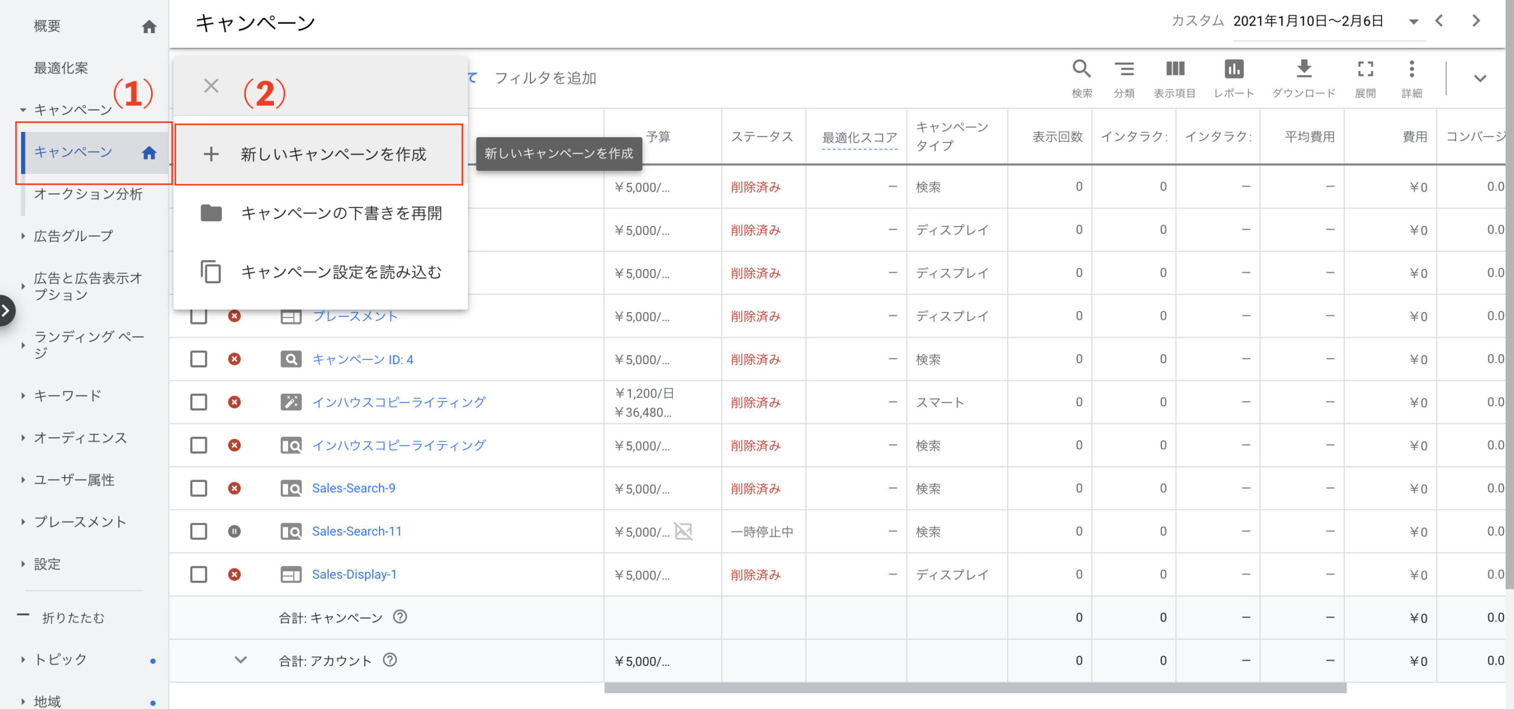
Task: Check the box for Sales-Search-9 row
Action: pos(198,488)
